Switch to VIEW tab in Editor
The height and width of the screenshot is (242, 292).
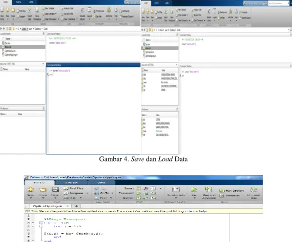(x=101, y=183)
